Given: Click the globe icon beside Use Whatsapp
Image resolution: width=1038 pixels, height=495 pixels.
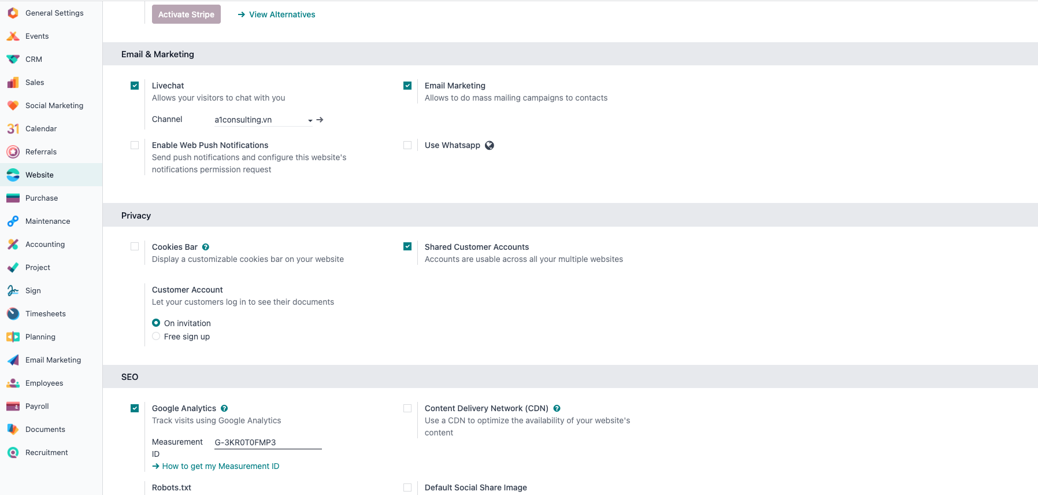Looking at the screenshot, I should 490,145.
